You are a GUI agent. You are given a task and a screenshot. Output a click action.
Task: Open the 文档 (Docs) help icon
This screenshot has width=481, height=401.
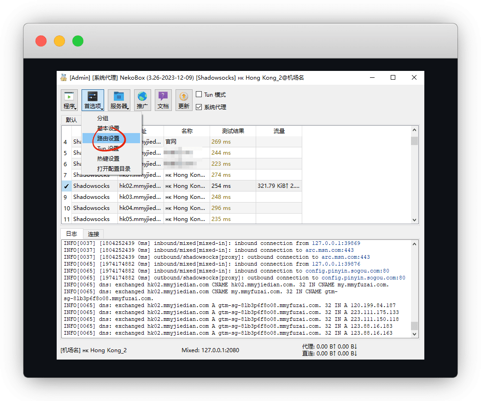tap(163, 97)
